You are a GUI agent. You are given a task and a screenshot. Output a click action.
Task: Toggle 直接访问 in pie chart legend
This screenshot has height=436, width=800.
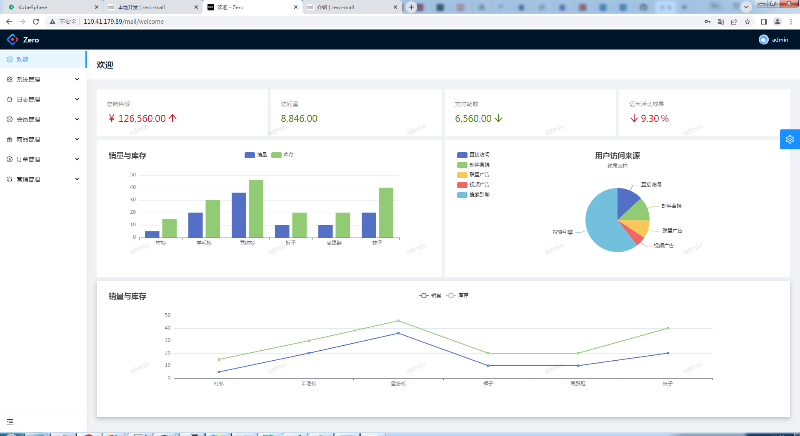(x=473, y=155)
